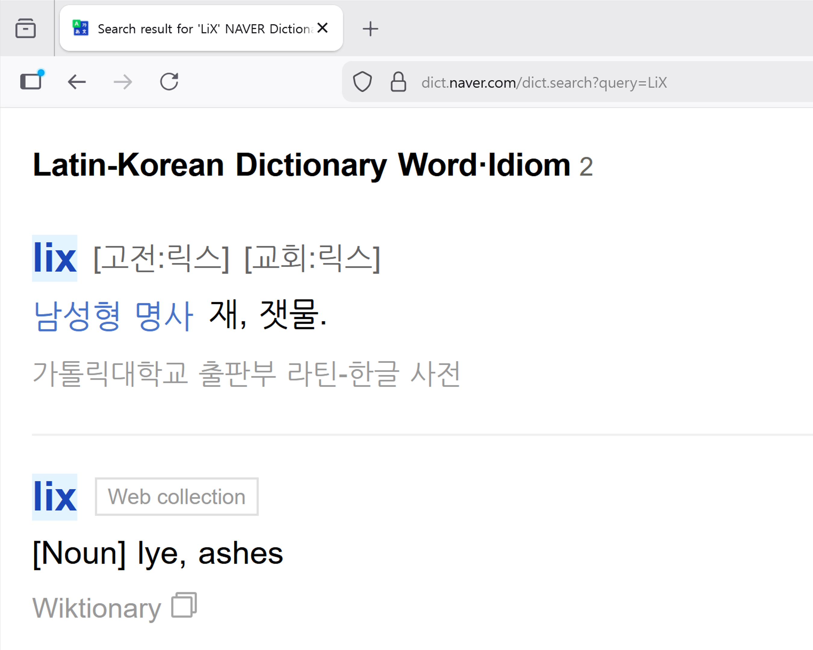
Task: Click the forward navigation arrow
Action: (x=123, y=82)
